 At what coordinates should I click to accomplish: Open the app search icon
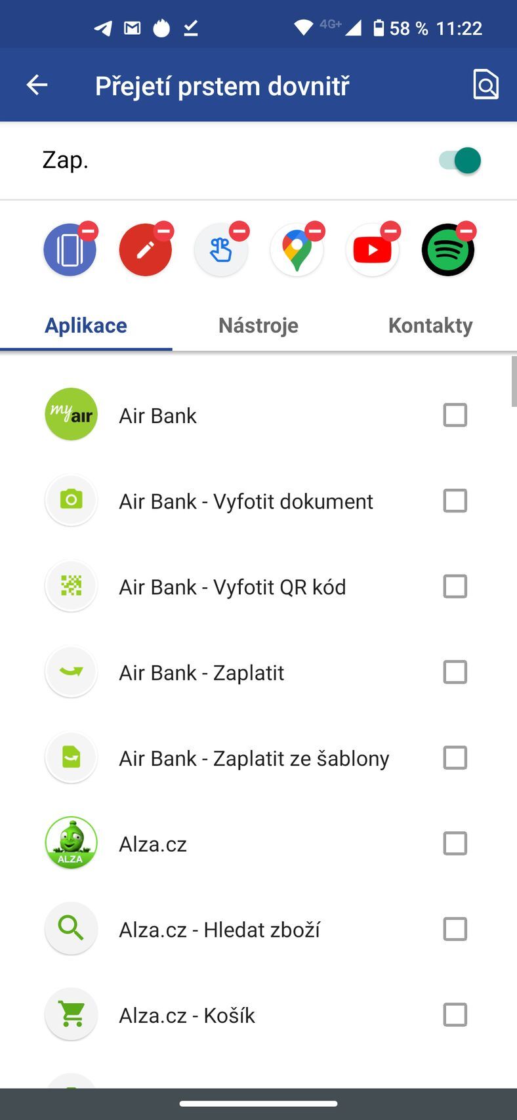pyautogui.click(x=486, y=85)
